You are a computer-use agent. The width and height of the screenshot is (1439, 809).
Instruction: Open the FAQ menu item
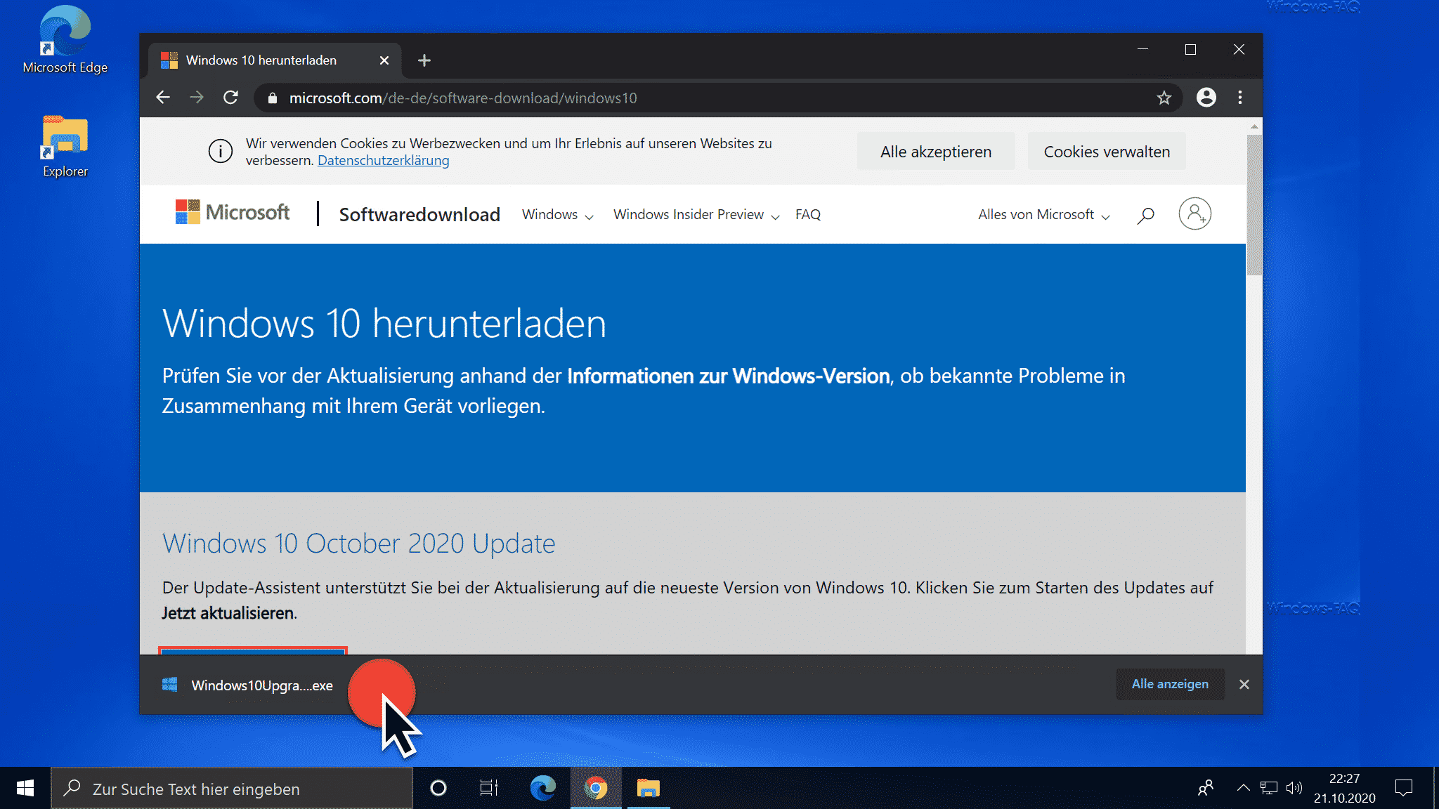tap(807, 214)
